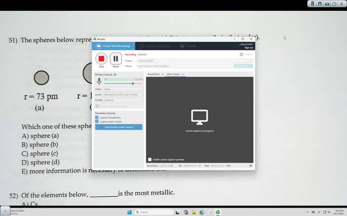Click the Panopto icon on the taskbar
This screenshot has width=347, height=216.
[218, 212]
